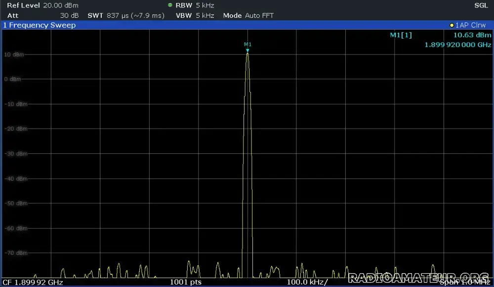Click the 100.0 kHz/ division label

(x=307, y=282)
